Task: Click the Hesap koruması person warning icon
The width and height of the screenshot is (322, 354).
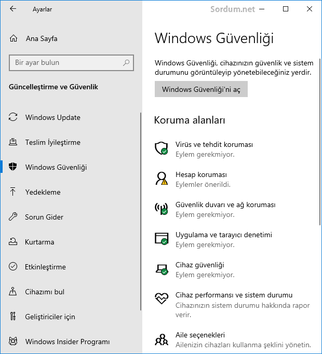Action: 162,179
